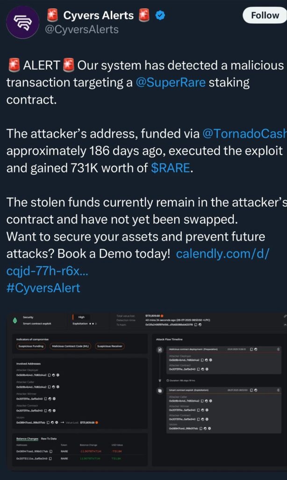This screenshot has width=287, height=480.
Task: Open the Cyvers Alerts profile avatar
Action: pyautogui.click(x=23, y=22)
